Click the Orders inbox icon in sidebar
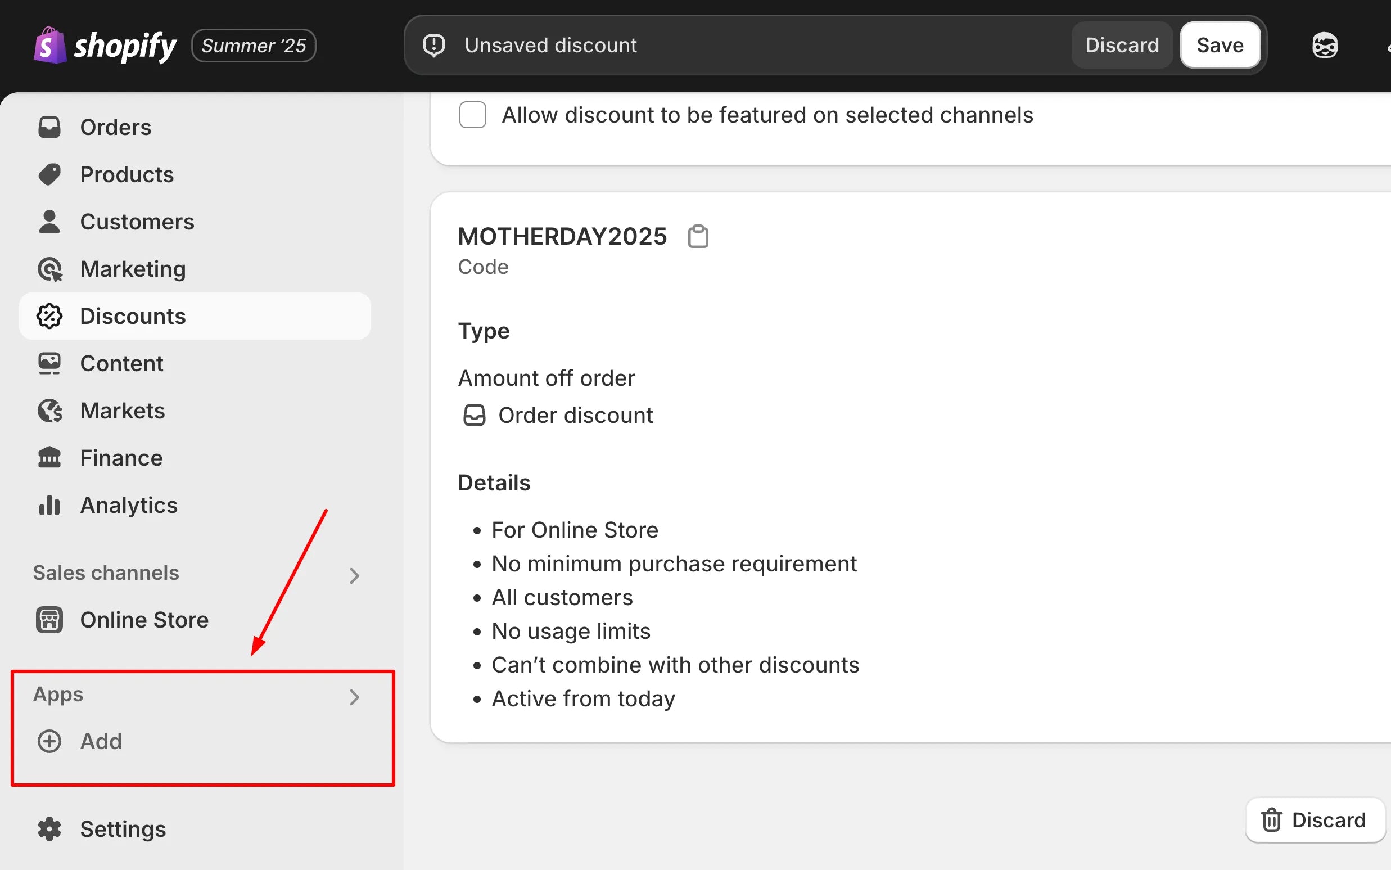The image size is (1391, 870). click(49, 127)
